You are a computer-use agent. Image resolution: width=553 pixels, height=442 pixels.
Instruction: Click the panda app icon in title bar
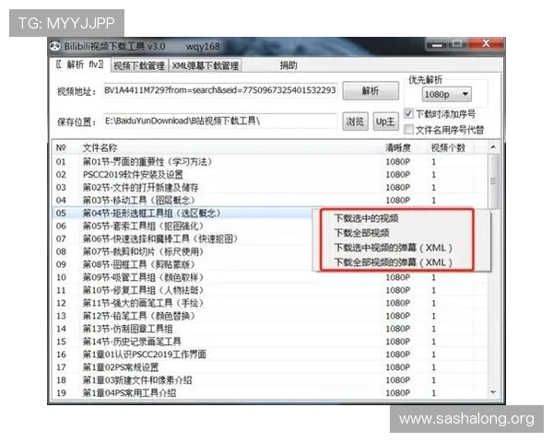tap(54, 46)
